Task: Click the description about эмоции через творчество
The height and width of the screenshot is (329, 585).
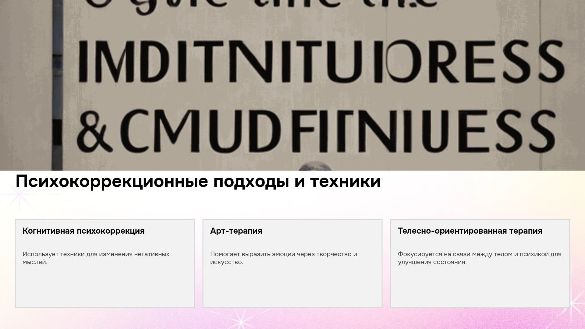Action: (284, 258)
